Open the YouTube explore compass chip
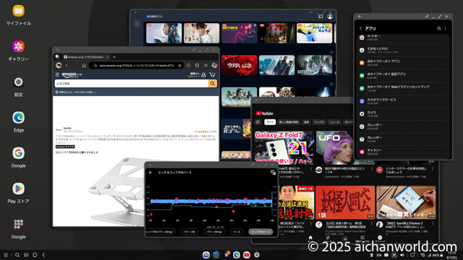This screenshot has height=260, width=463. click(258, 122)
